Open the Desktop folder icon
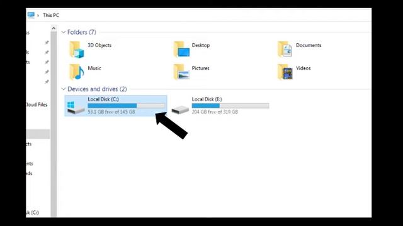The image size is (403, 226). [181, 49]
